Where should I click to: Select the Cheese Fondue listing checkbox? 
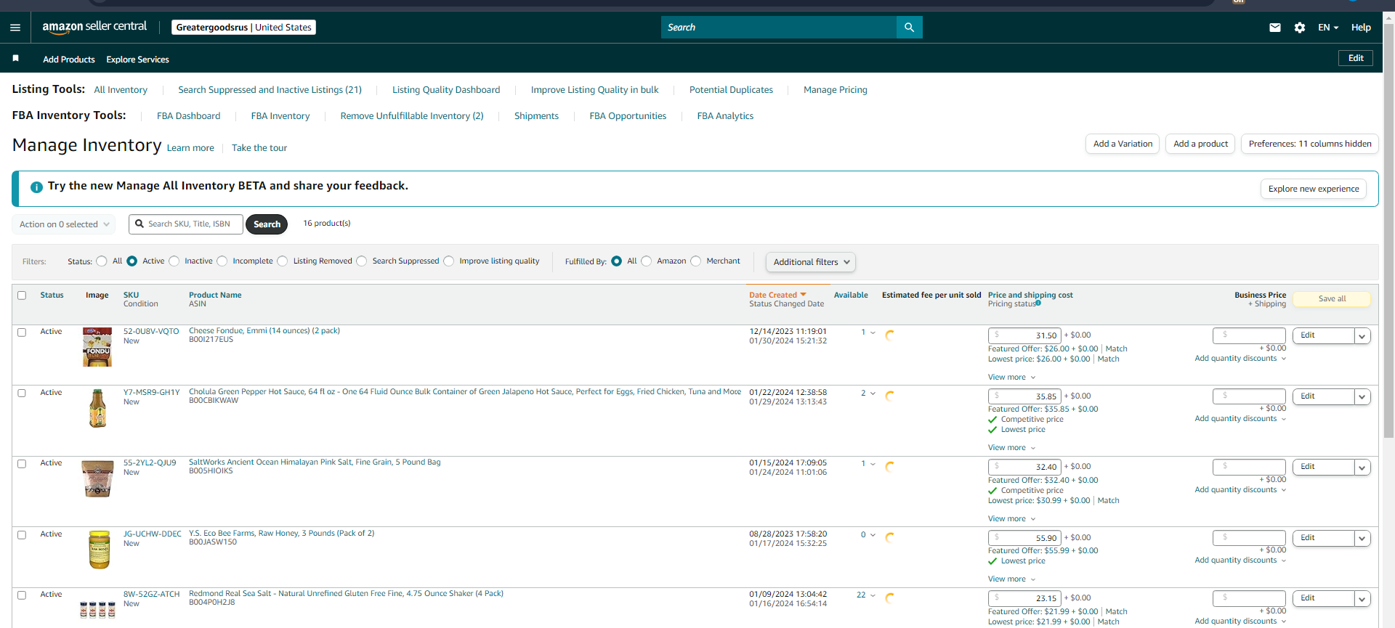point(22,333)
